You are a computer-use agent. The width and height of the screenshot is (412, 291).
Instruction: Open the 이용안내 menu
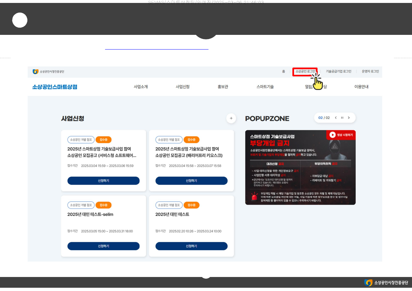pyautogui.click(x=361, y=87)
